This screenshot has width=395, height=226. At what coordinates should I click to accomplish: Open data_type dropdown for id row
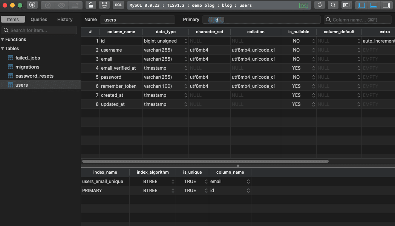coord(186,41)
